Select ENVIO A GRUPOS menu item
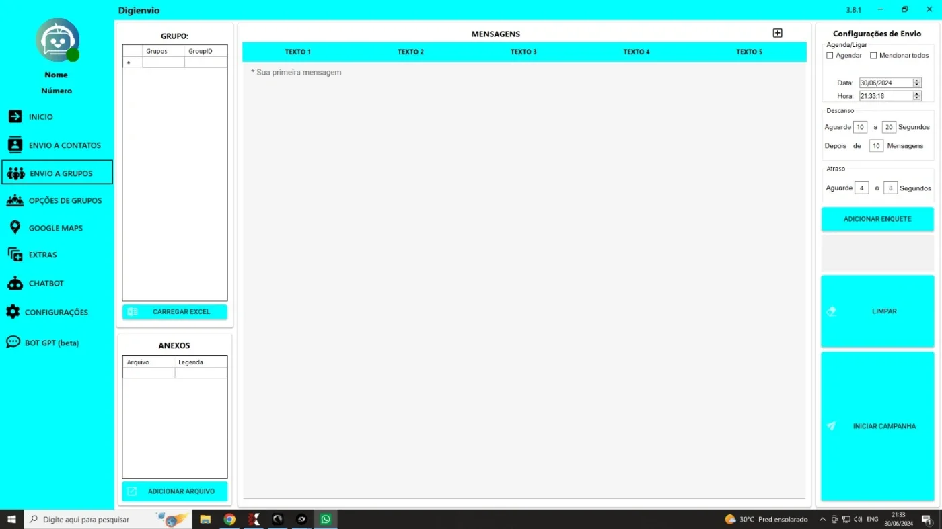 click(x=57, y=173)
